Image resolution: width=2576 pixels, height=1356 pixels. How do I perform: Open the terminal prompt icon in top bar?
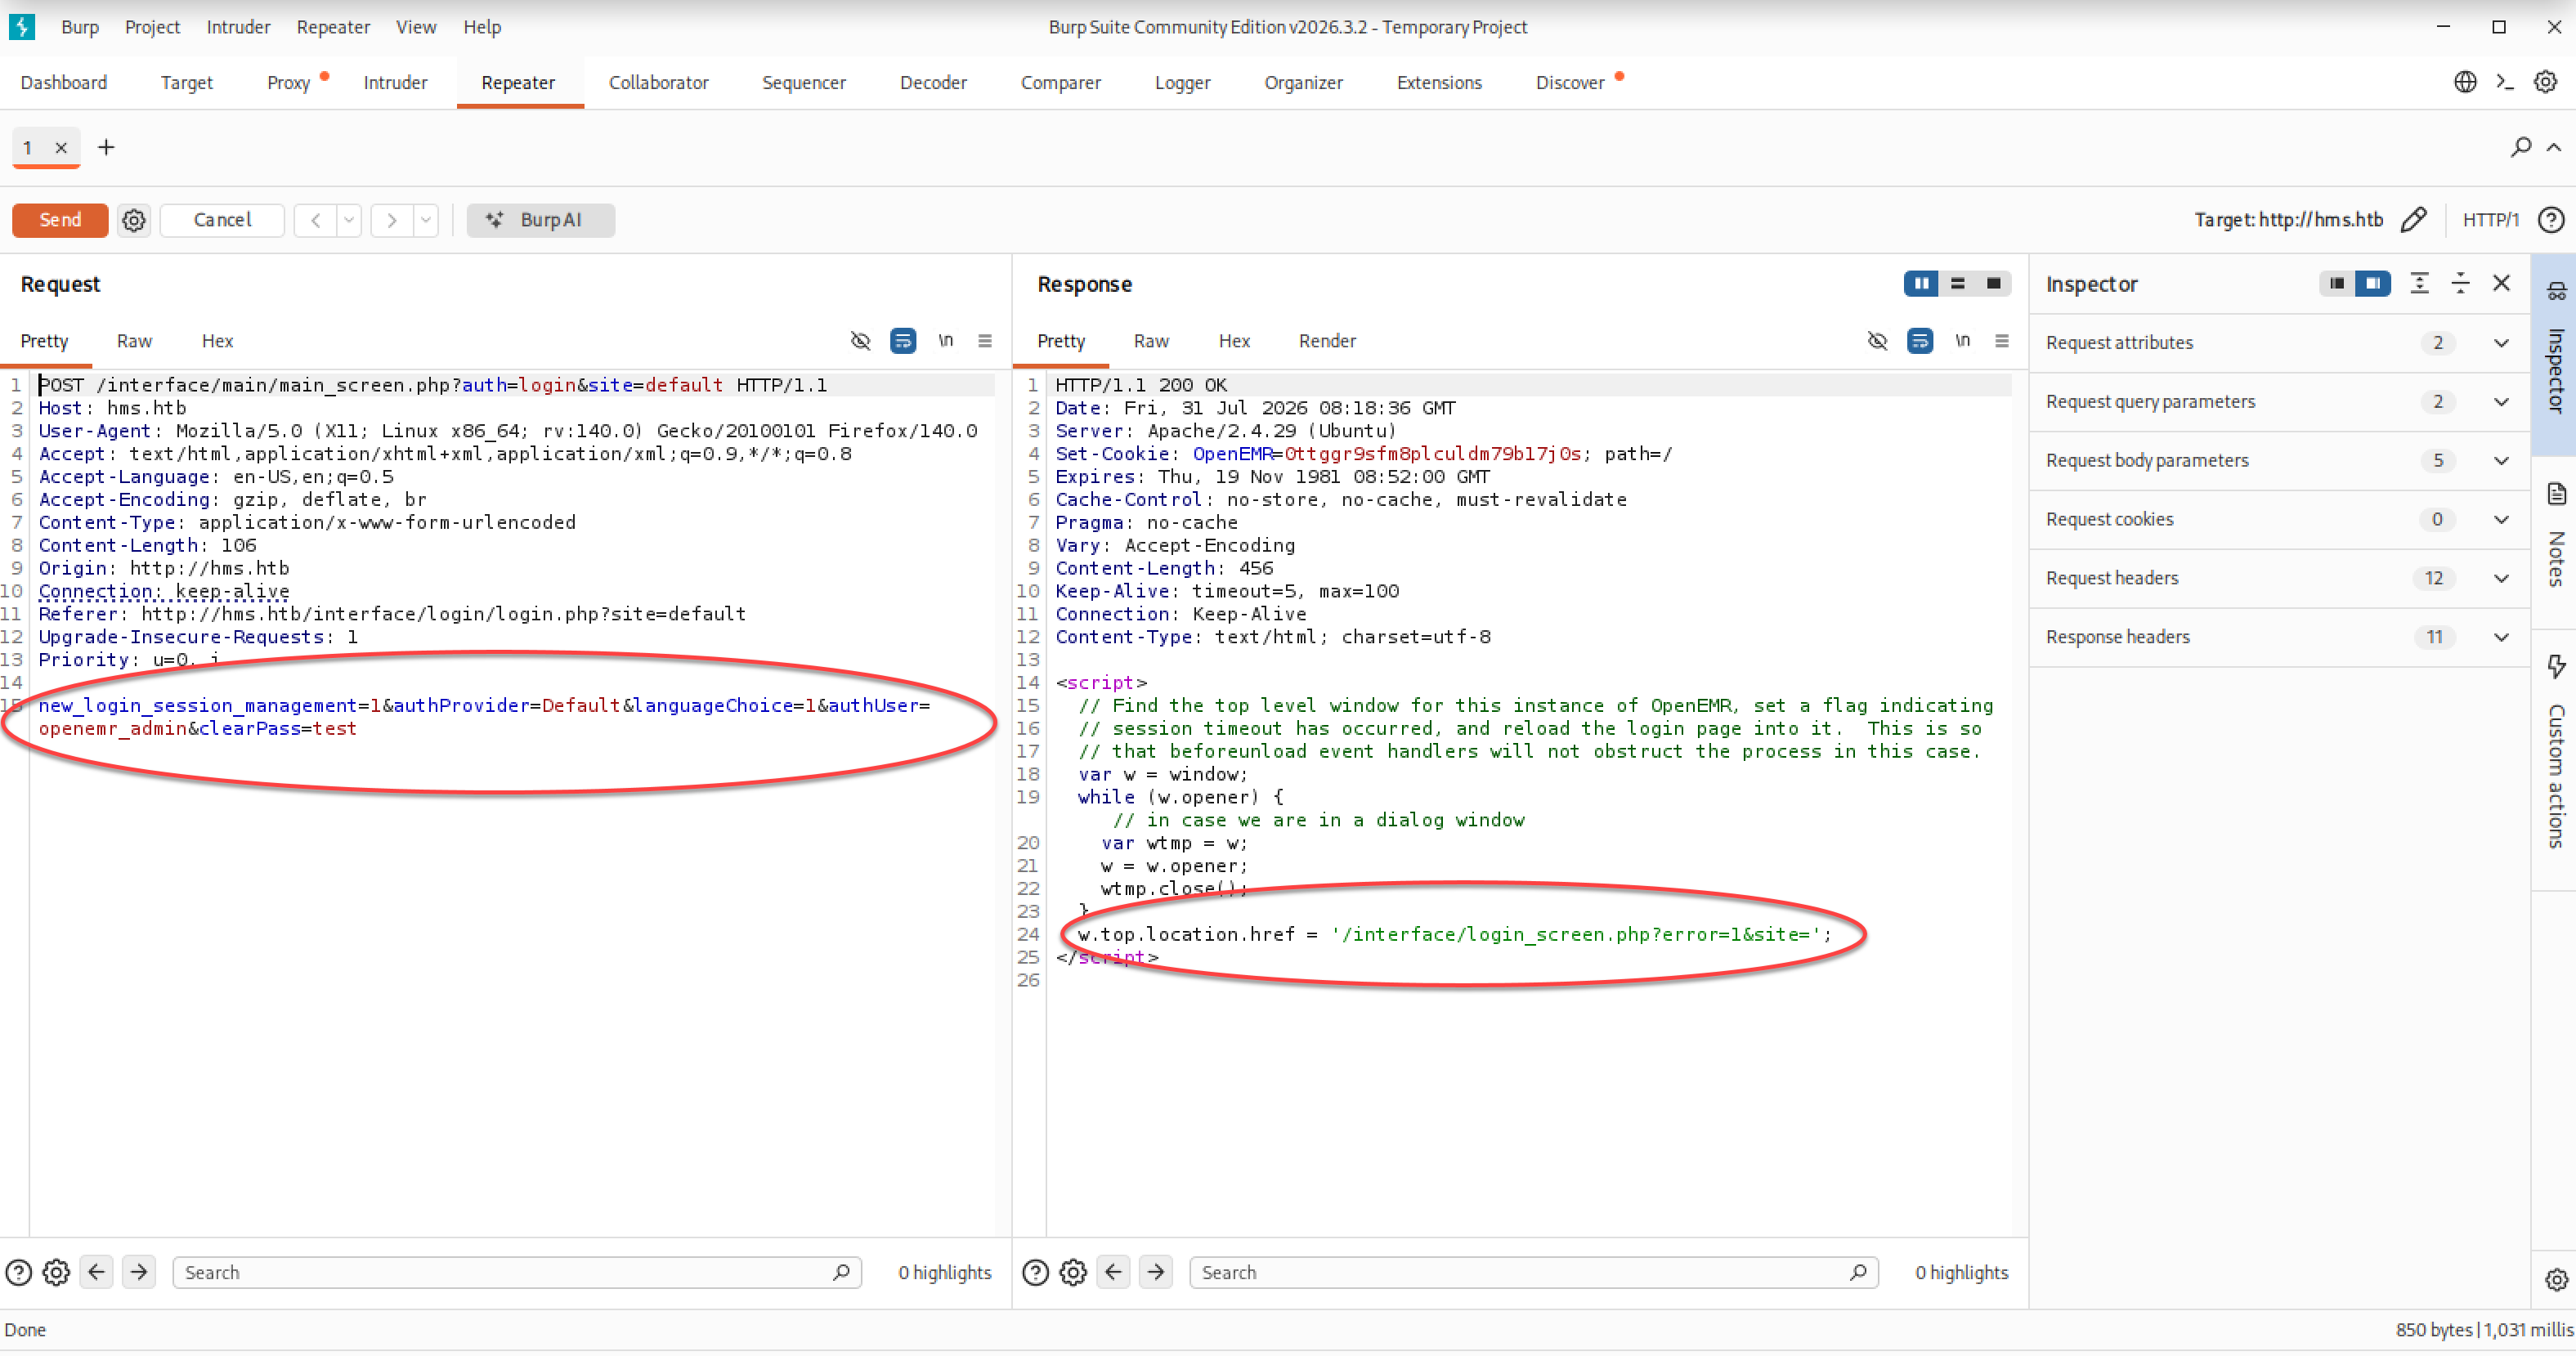(x=2505, y=82)
